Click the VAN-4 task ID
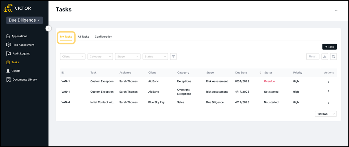This screenshot has width=349, height=147. click(x=66, y=102)
